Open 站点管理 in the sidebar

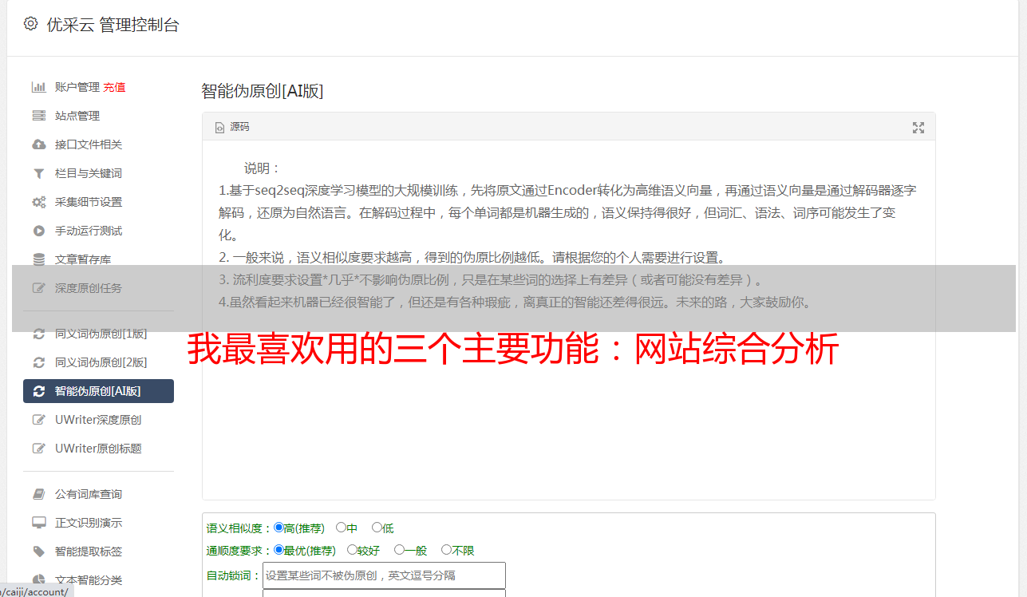pyautogui.click(x=77, y=116)
